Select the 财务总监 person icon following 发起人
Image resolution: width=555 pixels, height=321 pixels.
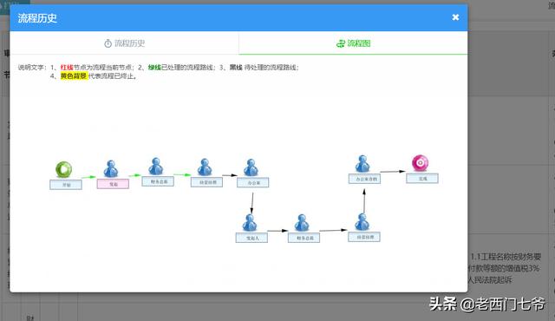click(x=302, y=223)
